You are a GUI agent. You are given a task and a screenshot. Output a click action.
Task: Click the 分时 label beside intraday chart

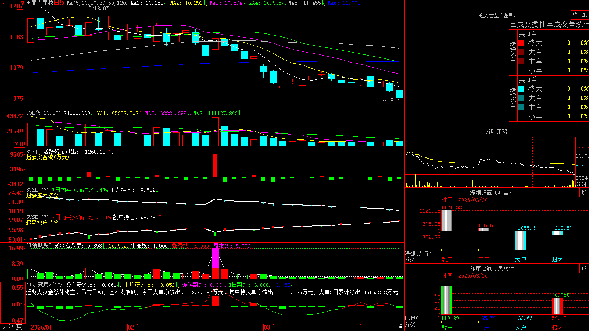point(581,184)
